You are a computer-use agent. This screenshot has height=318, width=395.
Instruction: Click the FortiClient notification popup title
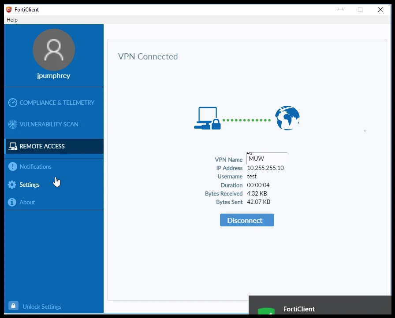point(299,309)
